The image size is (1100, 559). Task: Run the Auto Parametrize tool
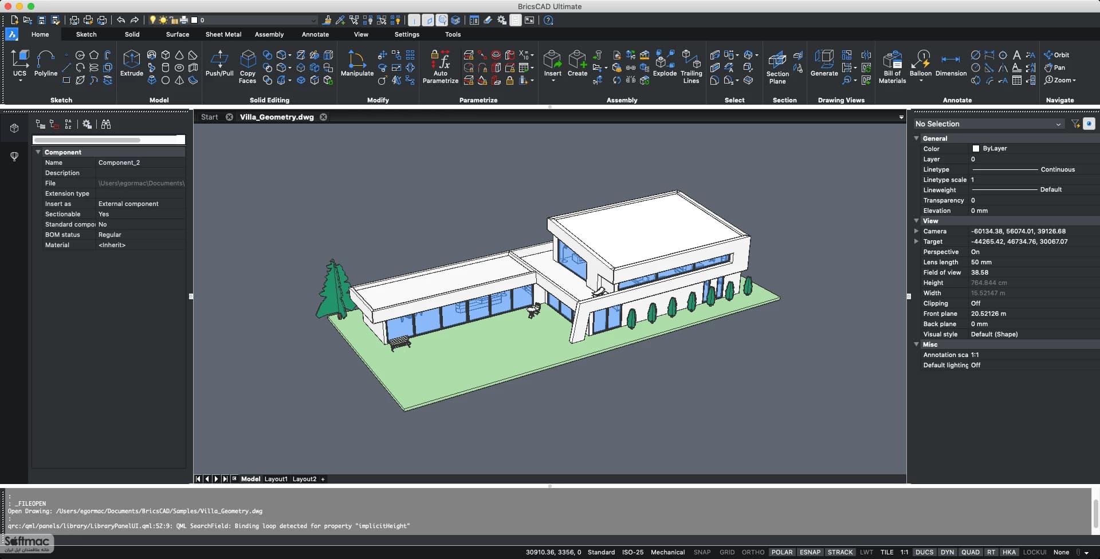pos(440,67)
